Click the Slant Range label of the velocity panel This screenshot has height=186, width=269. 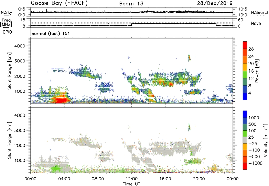coord(9,140)
